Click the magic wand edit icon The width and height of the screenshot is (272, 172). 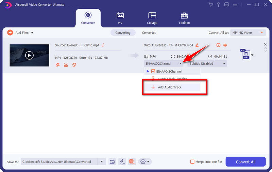(57, 65)
